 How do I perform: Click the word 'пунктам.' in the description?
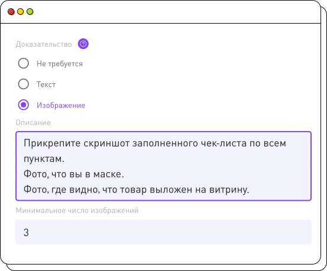[44, 159]
